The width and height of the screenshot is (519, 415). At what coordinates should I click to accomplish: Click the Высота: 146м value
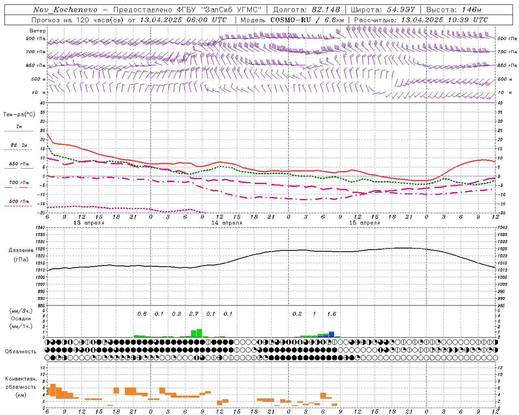tap(454, 10)
